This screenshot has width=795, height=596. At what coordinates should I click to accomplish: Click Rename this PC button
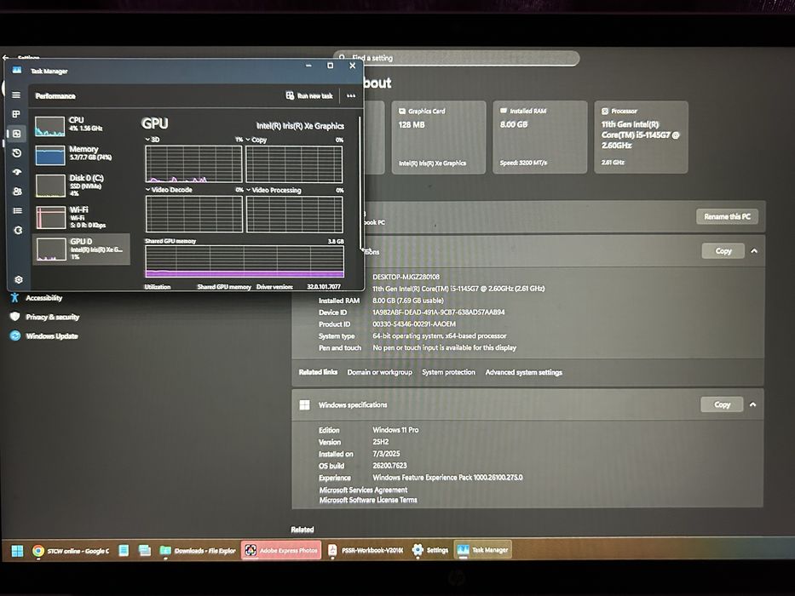point(727,216)
